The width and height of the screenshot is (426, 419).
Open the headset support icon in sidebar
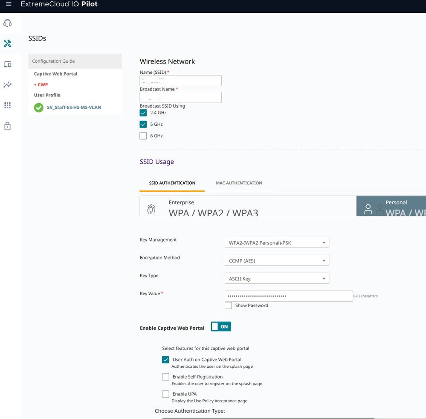pos(7,23)
